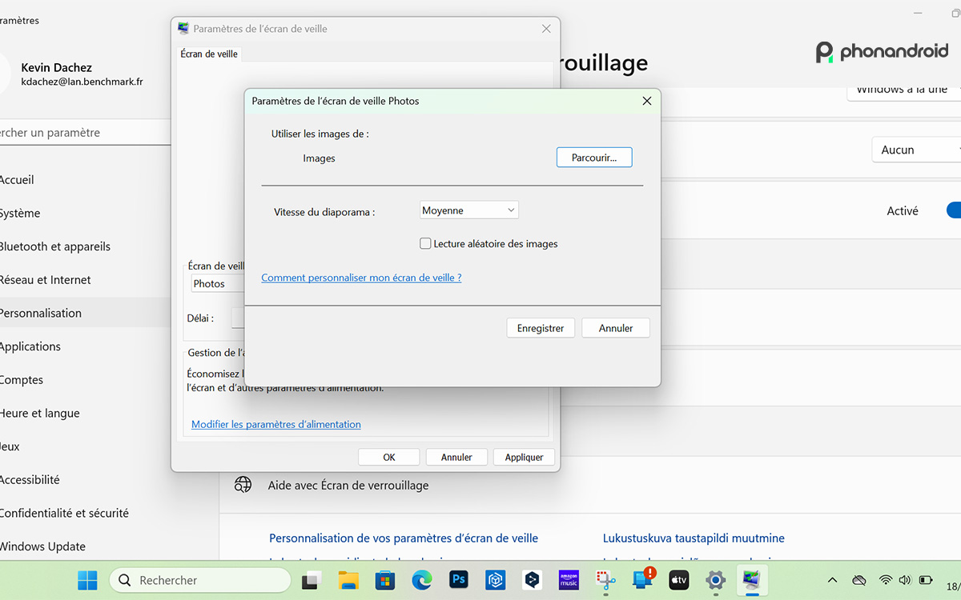Open "Modifier les paramètres d'alimentation" link
961x600 pixels.
click(275, 424)
